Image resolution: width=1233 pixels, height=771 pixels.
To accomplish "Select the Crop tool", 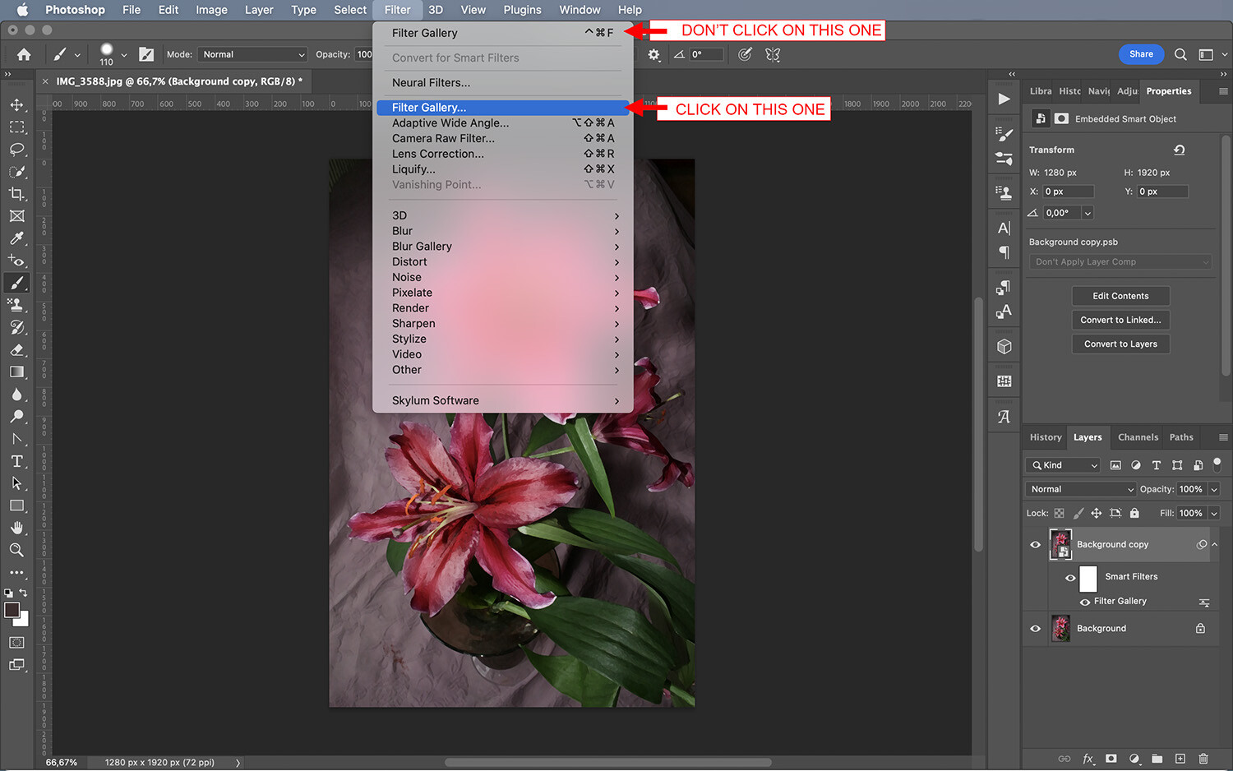I will tap(16, 194).
